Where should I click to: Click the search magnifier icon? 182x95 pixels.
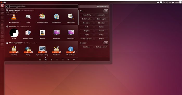[7, 6]
